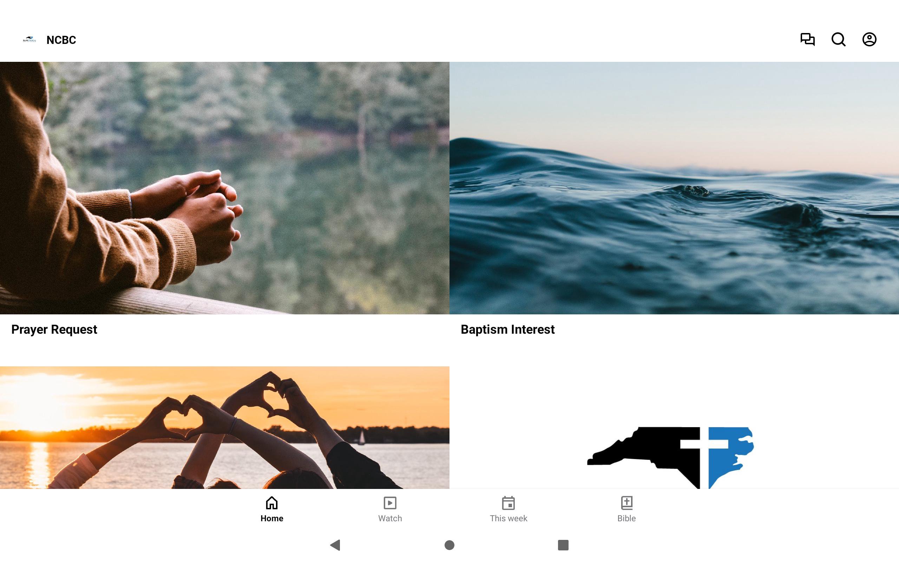Image resolution: width=899 pixels, height=562 pixels.
Task: Tap the Watch play icon
Action: (x=390, y=503)
